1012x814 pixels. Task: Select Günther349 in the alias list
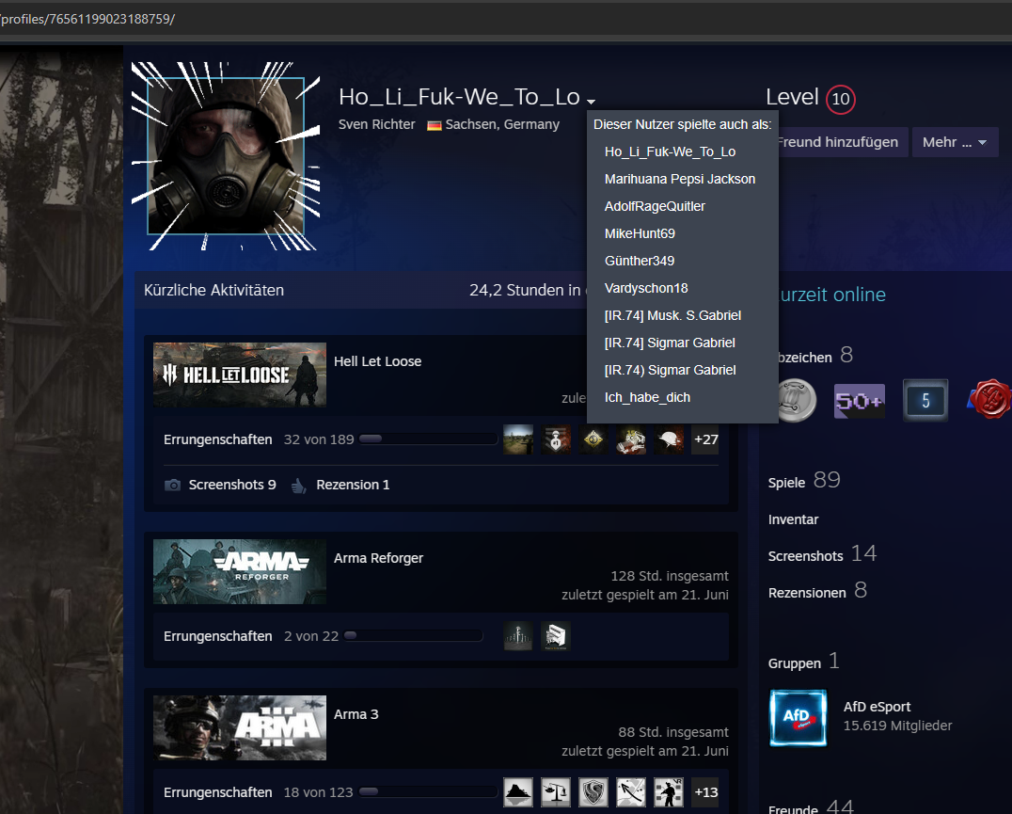(x=640, y=261)
